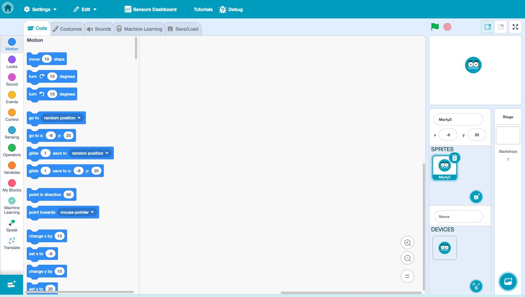Image resolution: width=525 pixels, height=297 pixels.
Task: Open the Add Extension button
Action: (12, 284)
